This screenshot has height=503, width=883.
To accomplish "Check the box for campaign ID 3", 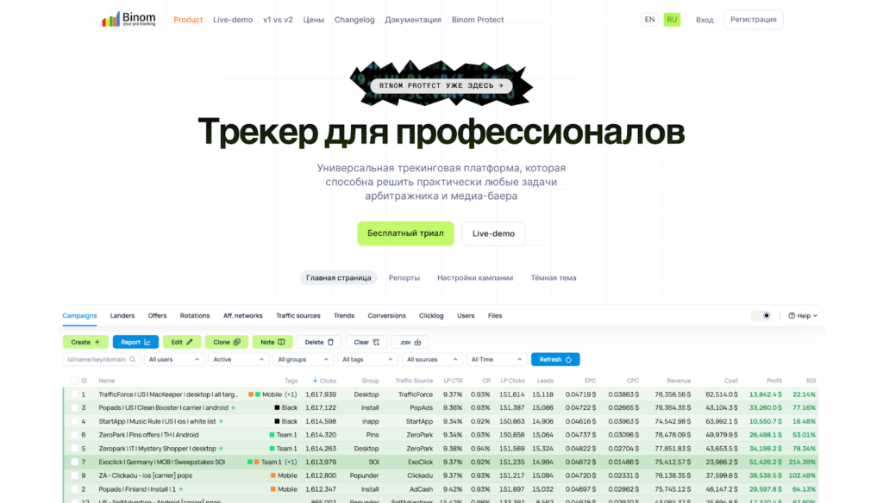I will click(74, 408).
